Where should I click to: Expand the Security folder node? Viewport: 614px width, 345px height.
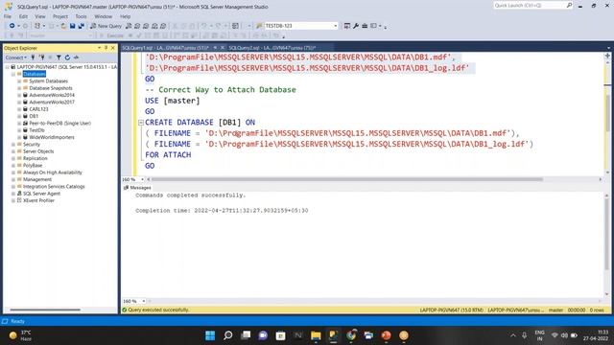(x=13, y=145)
